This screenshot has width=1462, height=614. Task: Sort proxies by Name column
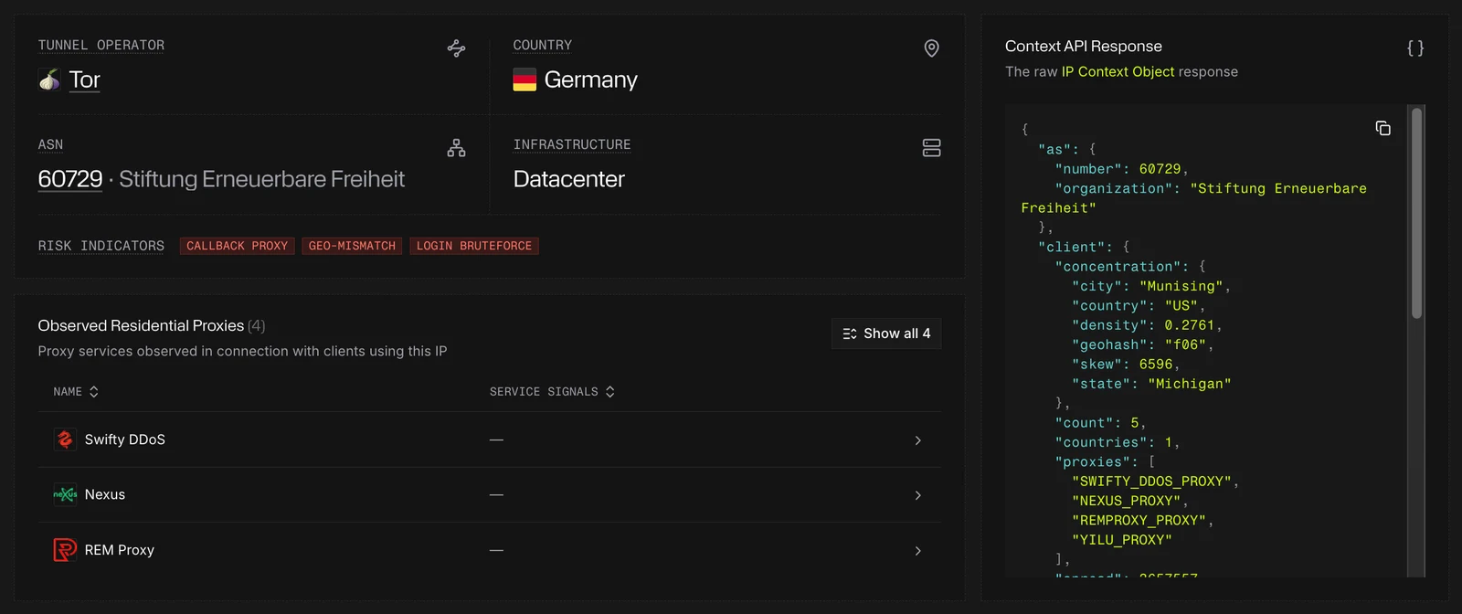tap(76, 391)
